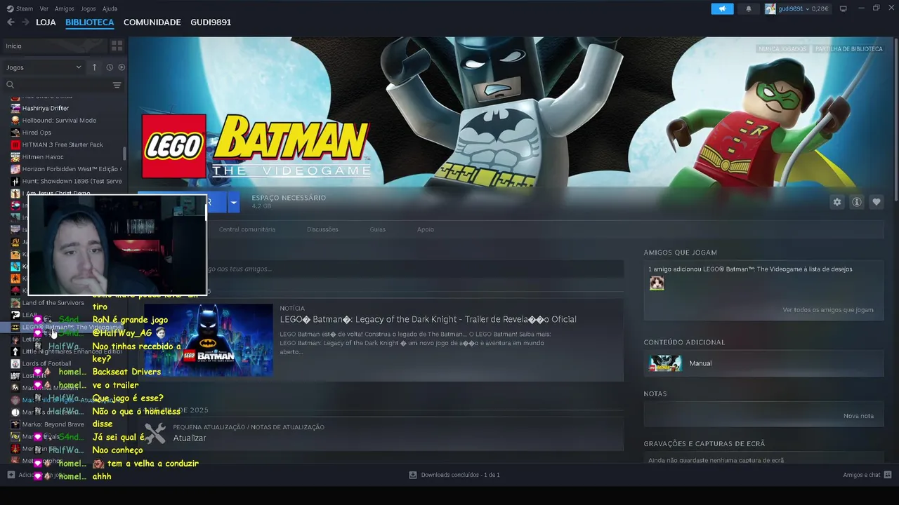
Task: Click the 0,28€ wallet balance
Action: (x=819, y=8)
